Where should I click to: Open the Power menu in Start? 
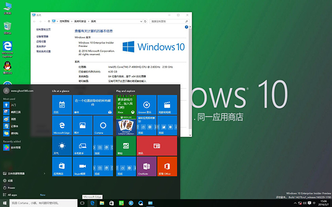pos(11,187)
